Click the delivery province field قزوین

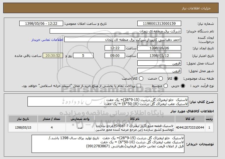pos(159,63)
